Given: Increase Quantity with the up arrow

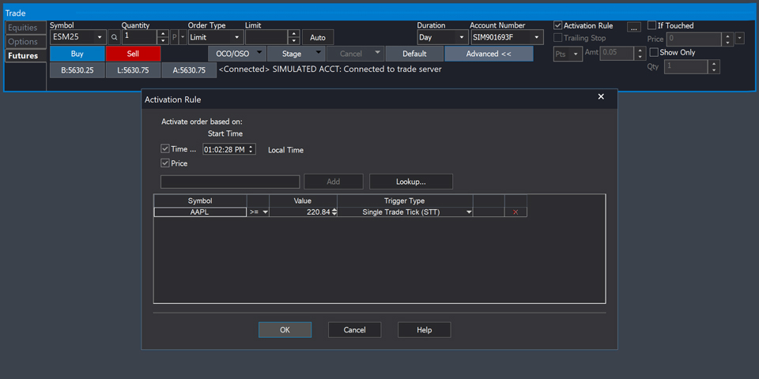Looking at the screenshot, I should point(164,34).
